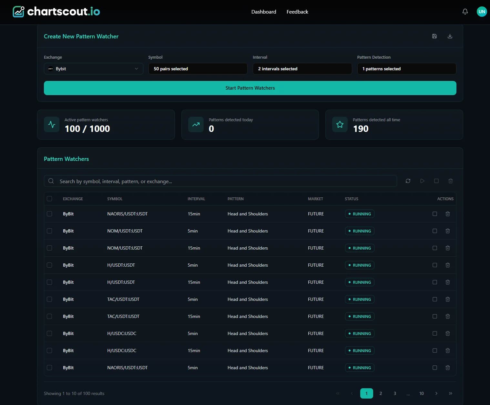Open the 2 intervals selected dropdown
Image resolution: width=490 pixels, height=405 pixels.
[x=302, y=69]
